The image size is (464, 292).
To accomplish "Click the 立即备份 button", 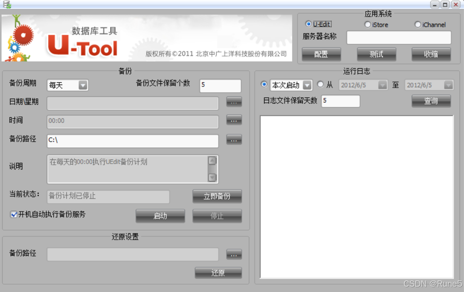I will point(217,196).
